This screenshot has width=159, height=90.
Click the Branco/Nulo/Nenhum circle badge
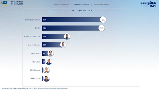coord(103,20)
